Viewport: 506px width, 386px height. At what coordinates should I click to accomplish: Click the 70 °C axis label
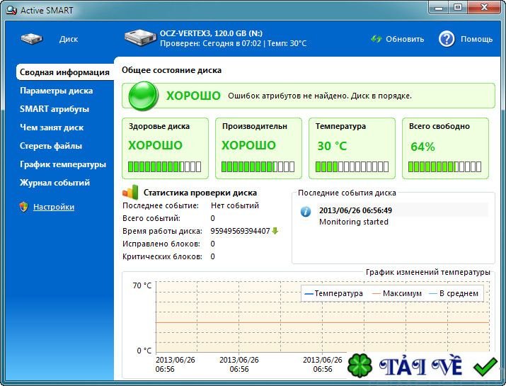click(x=142, y=285)
